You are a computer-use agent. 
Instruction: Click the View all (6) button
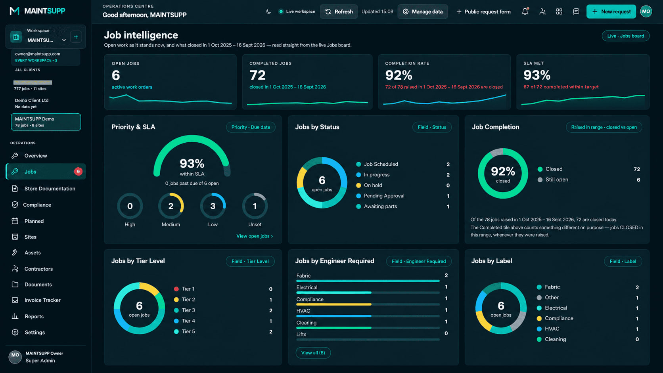313,353
